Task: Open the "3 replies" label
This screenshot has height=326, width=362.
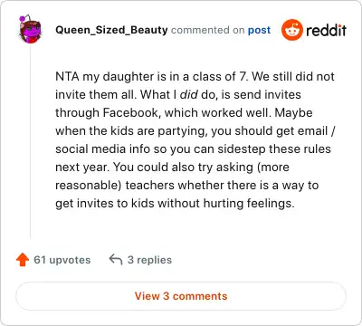Action: (x=149, y=260)
